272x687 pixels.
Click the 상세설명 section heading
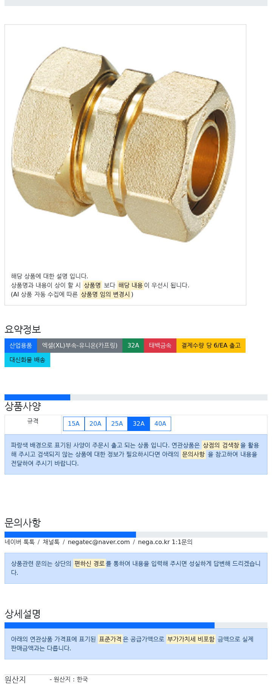point(23,614)
